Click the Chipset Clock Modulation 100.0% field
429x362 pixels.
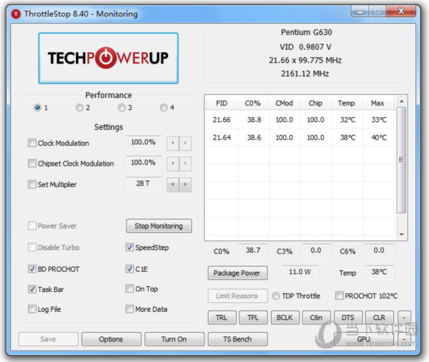tap(144, 163)
